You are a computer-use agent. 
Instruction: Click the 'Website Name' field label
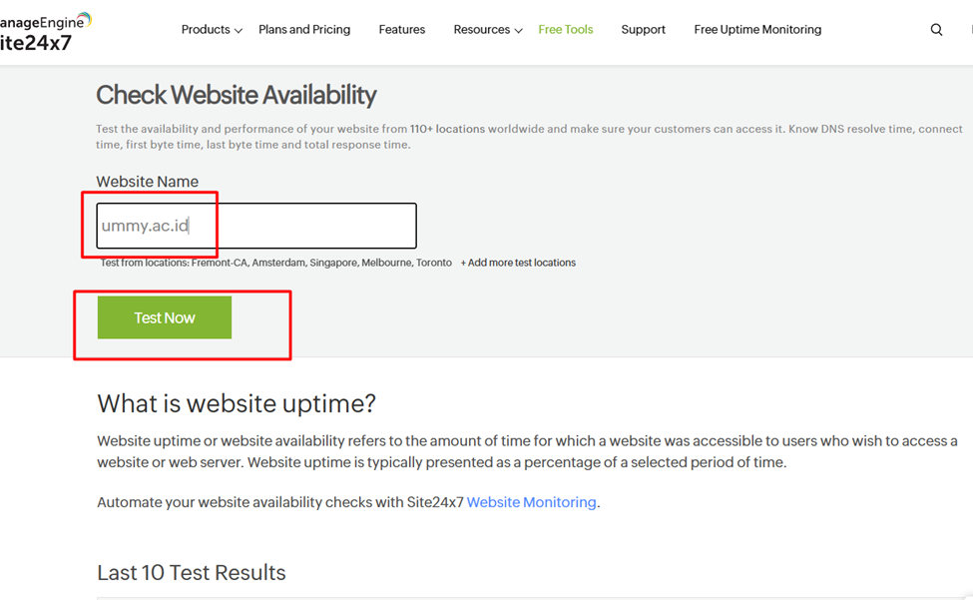[x=147, y=182]
